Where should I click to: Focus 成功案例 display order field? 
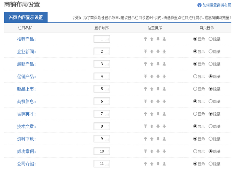102,151
